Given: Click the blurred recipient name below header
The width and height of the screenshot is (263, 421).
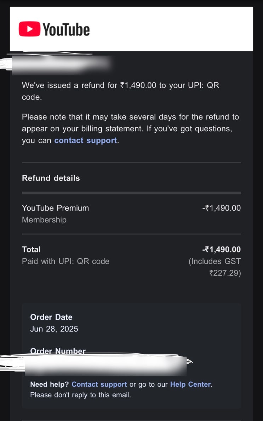Looking at the screenshot, I should 61,65.
